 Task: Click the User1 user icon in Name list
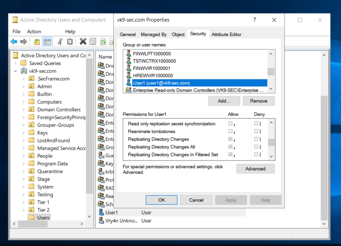point(101,212)
